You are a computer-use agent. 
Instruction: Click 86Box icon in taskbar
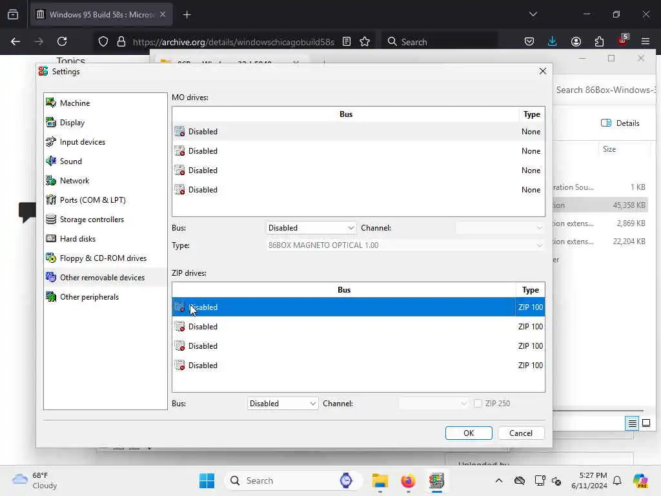coord(437,480)
